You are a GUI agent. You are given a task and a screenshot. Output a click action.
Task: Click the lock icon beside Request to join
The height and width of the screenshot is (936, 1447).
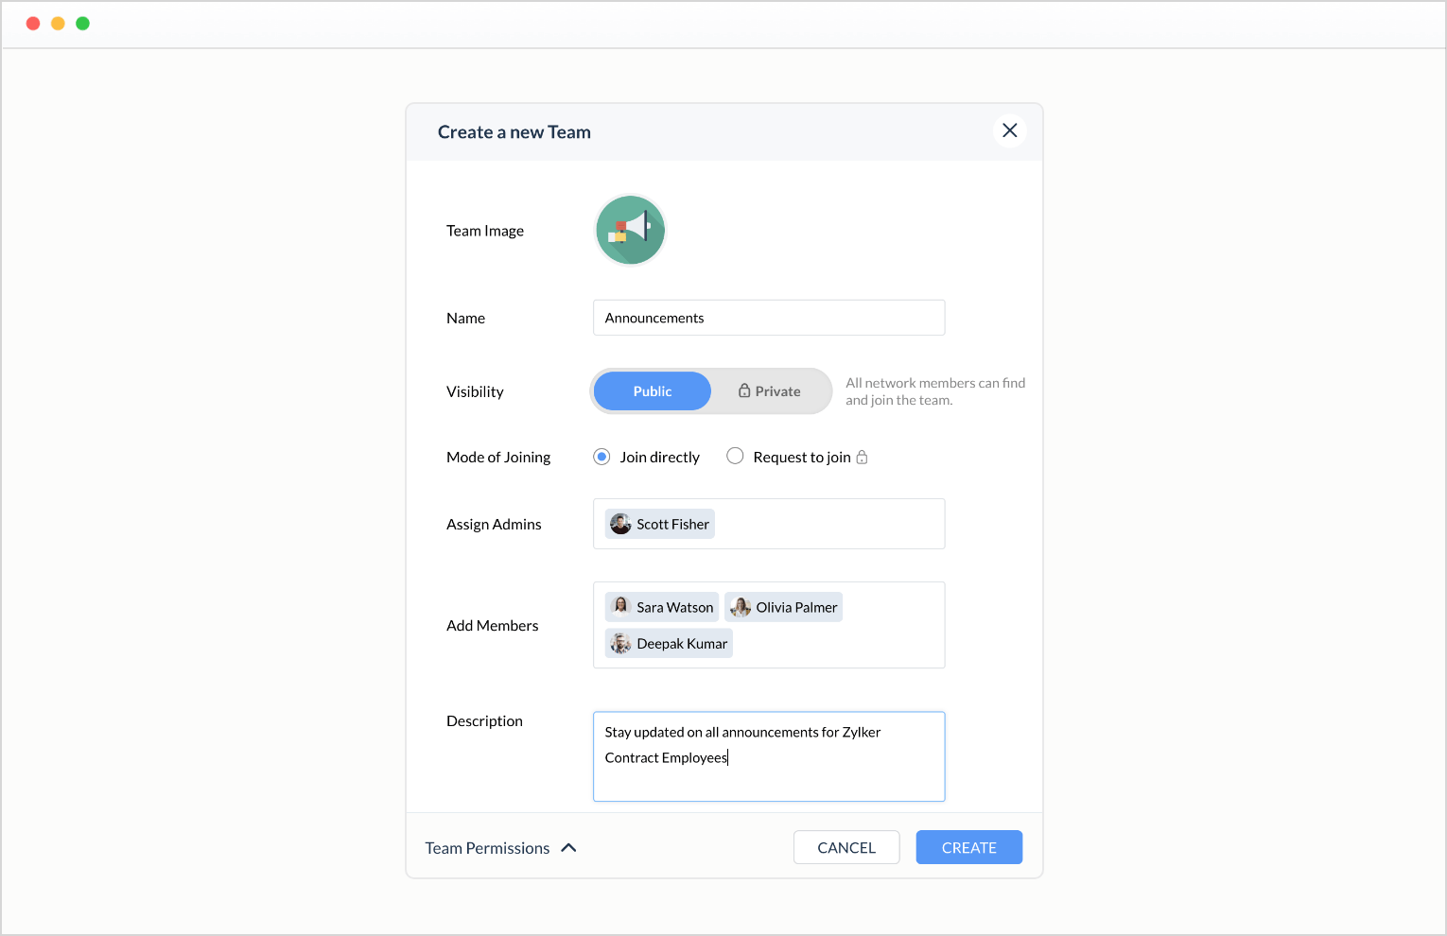pyautogui.click(x=862, y=458)
